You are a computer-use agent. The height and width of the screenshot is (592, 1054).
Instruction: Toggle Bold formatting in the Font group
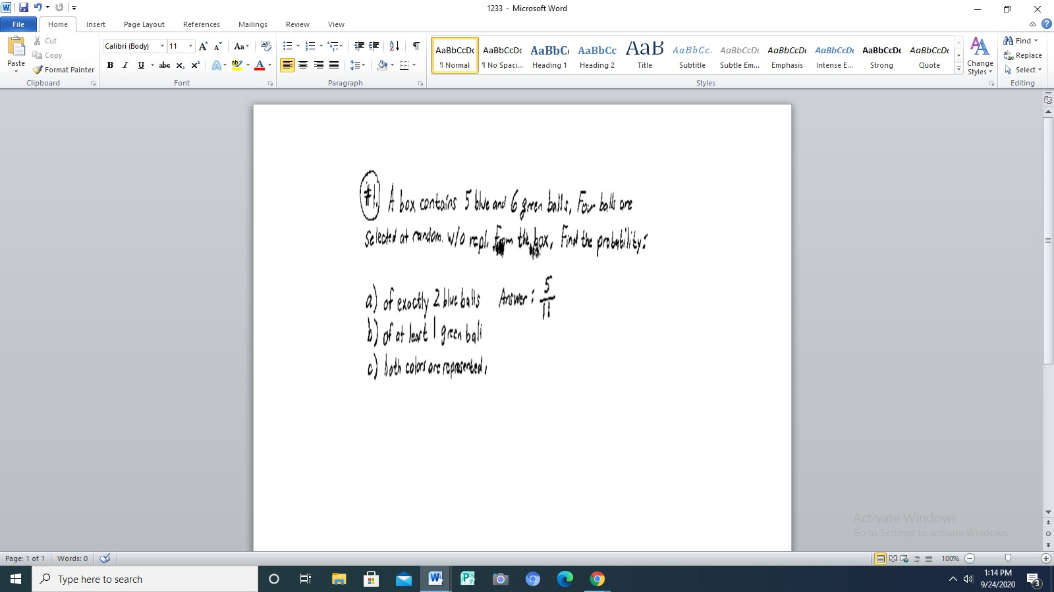(x=109, y=65)
